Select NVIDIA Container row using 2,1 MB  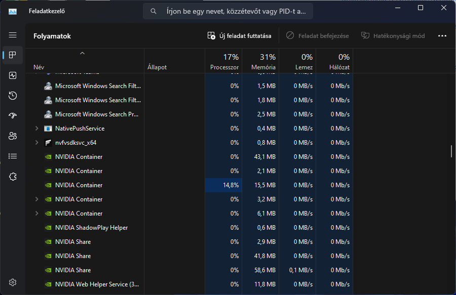click(189, 171)
